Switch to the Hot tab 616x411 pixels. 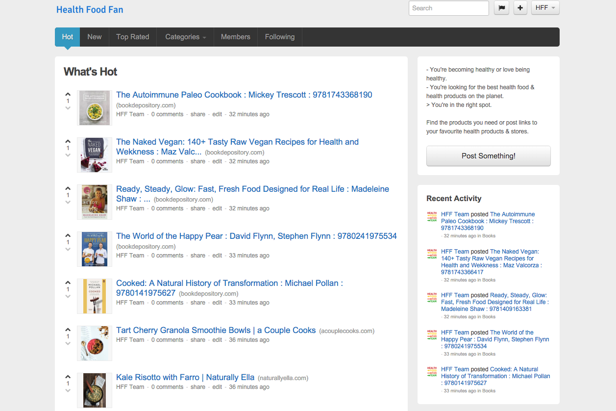coord(68,37)
